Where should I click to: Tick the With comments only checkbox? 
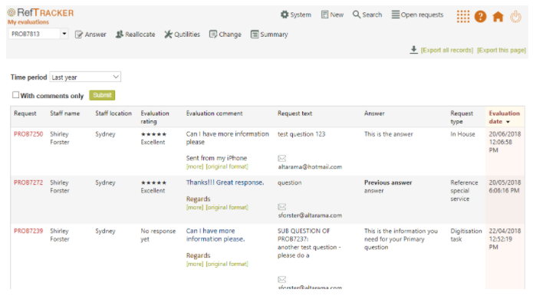point(15,95)
